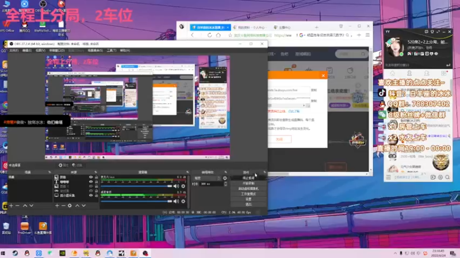This screenshot has width=460, height=258.
Task: Toggle visibility of game capture source
Action: (91, 191)
